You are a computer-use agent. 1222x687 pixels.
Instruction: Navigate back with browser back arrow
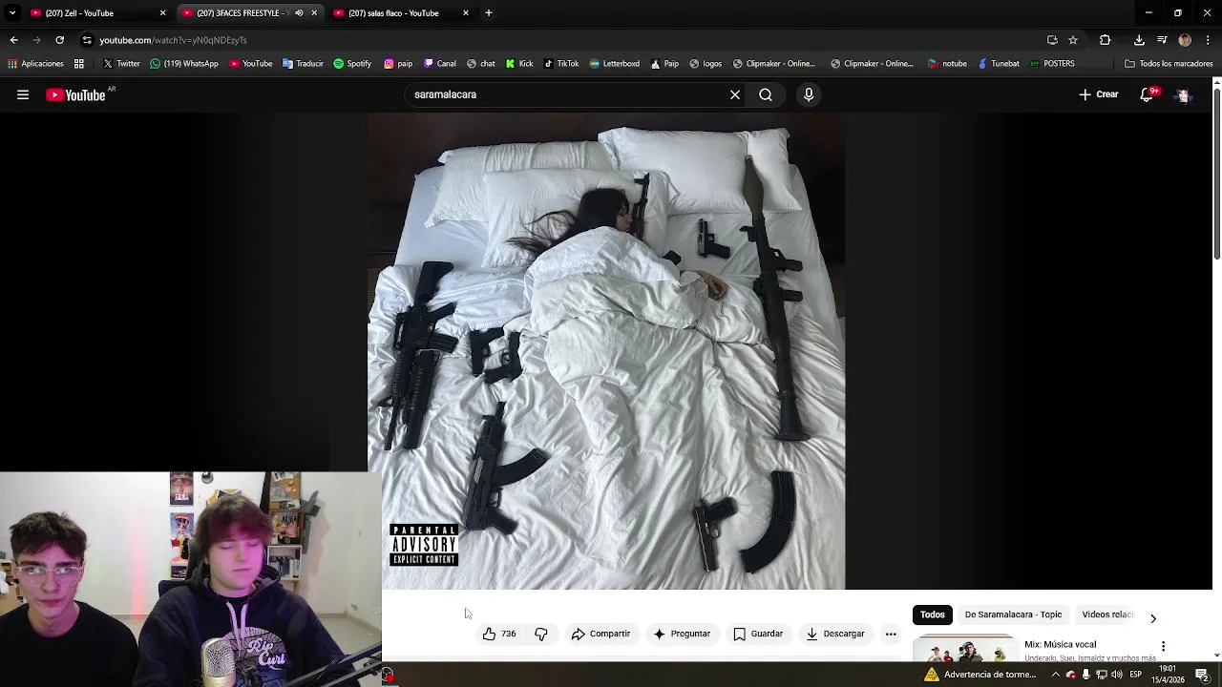[13, 40]
